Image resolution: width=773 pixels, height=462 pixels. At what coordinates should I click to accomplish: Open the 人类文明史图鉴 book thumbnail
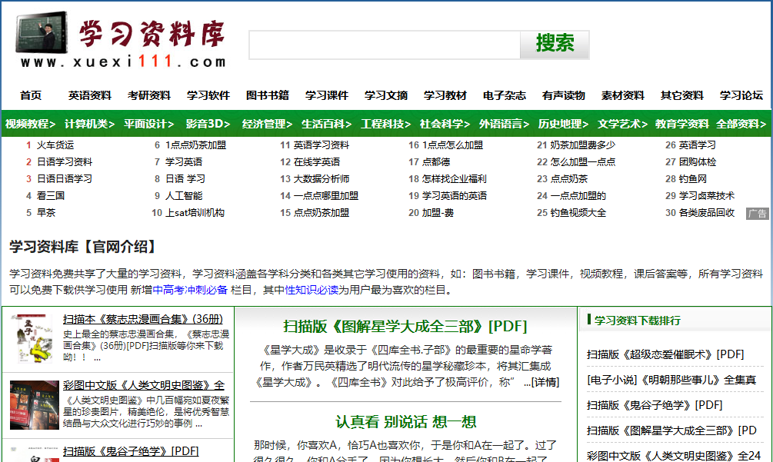tap(32, 407)
